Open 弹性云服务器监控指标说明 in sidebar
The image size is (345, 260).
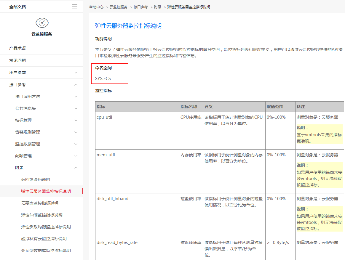[x=42, y=191]
